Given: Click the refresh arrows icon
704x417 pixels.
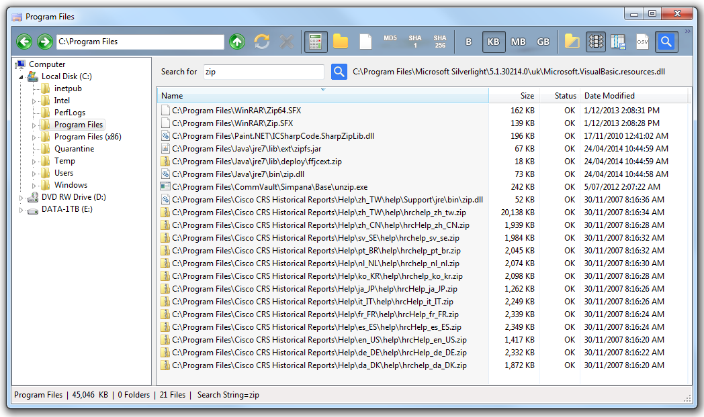Looking at the screenshot, I should (x=261, y=41).
